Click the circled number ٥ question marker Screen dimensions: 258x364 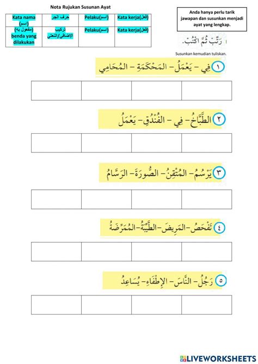click(220, 281)
